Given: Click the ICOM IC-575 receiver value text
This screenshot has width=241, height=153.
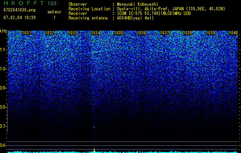Looking at the screenshot, I should click(x=154, y=13).
